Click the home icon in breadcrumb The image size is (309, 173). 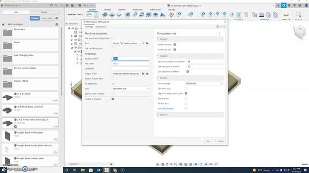click(3, 25)
